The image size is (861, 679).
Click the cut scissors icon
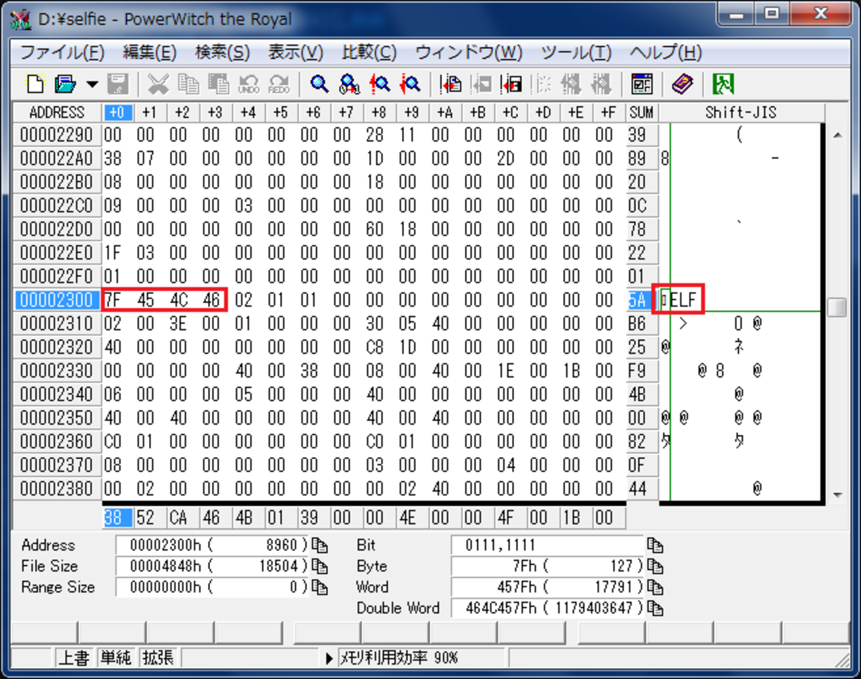[x=158, y=84]
